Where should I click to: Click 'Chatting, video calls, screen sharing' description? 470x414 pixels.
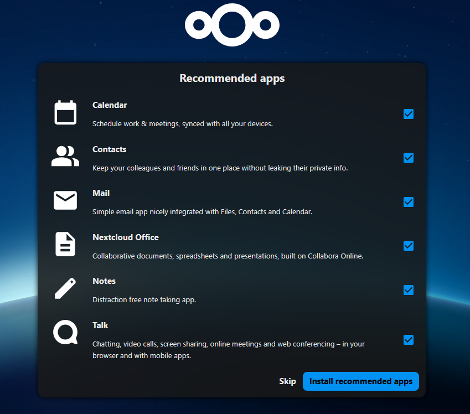tap(229, 350)
